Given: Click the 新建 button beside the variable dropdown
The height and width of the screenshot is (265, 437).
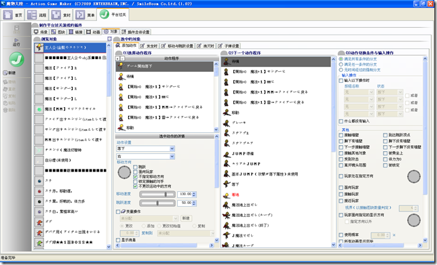Looking at the screenshot, I should point(186,218).
